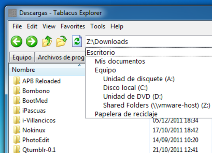Select the PhotoEdit folder icon
The width and height of the screenshot is (212, 153).
click(x=17, y=140)
